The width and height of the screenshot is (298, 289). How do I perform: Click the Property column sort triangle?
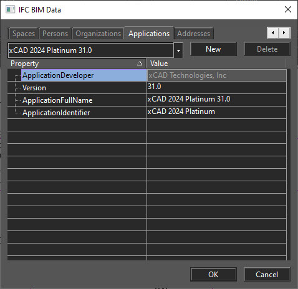pyautogui.click(x=140, y=64)
